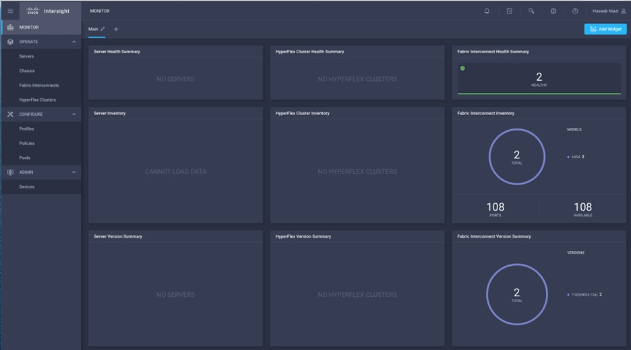Image resolution: width=631 pixels, height=350 pixels.
Task: Open the Haseeb Niazi user profile
Action: tap(609, 11)
